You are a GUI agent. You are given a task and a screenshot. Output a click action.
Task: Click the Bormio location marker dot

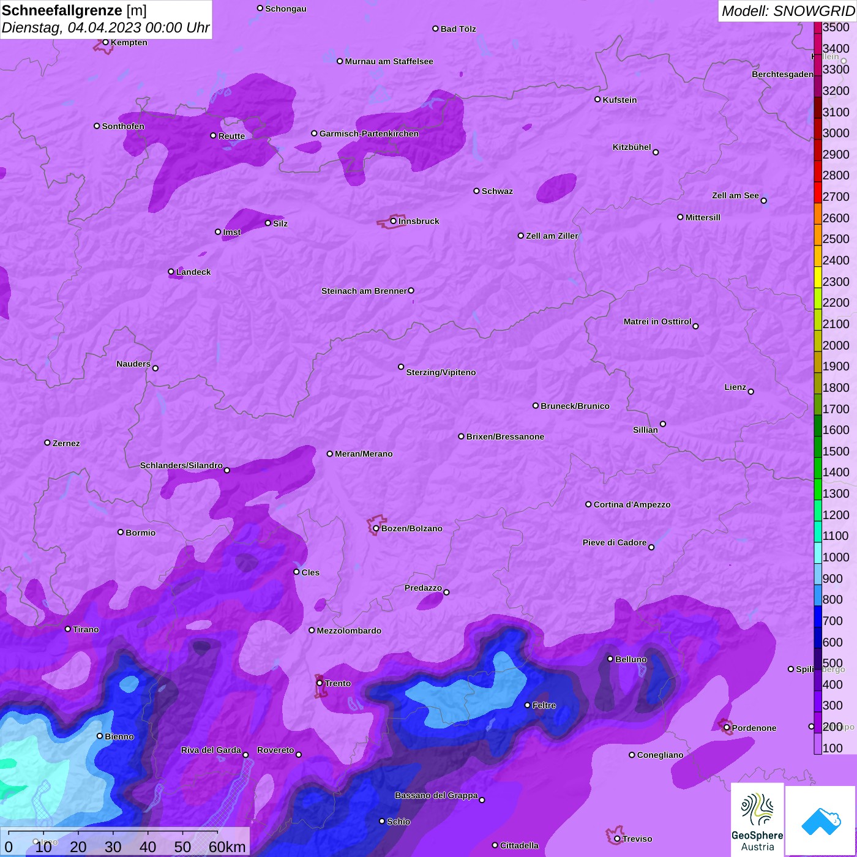coord(121,532)
